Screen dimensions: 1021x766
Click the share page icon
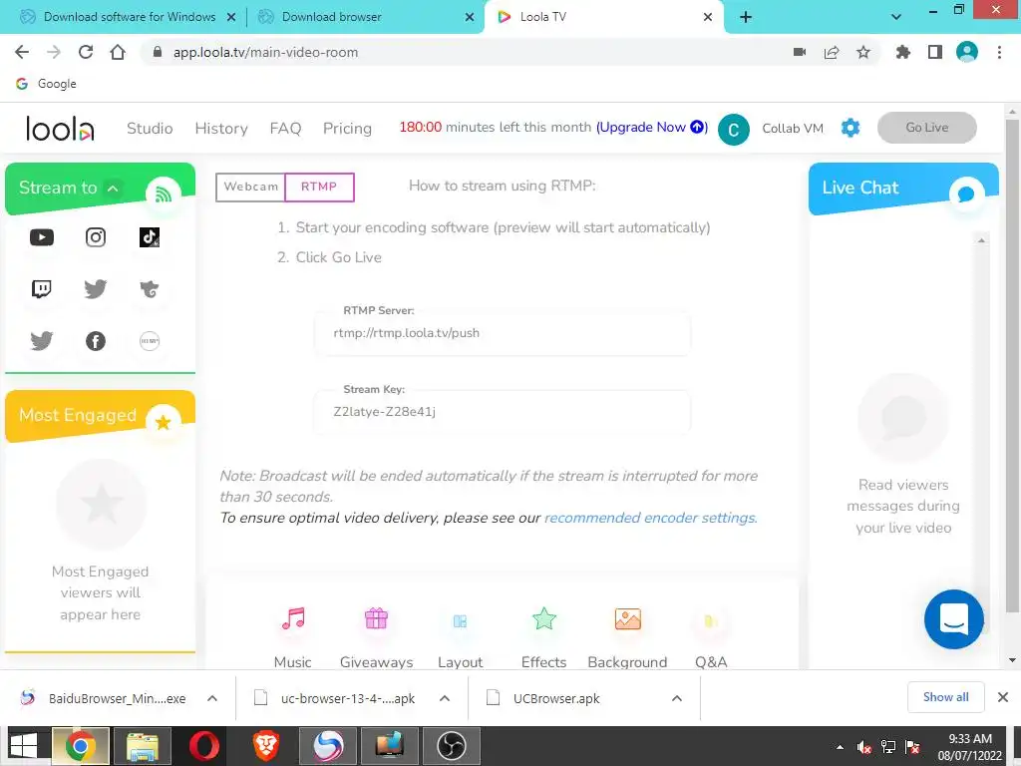click(832, 52)
